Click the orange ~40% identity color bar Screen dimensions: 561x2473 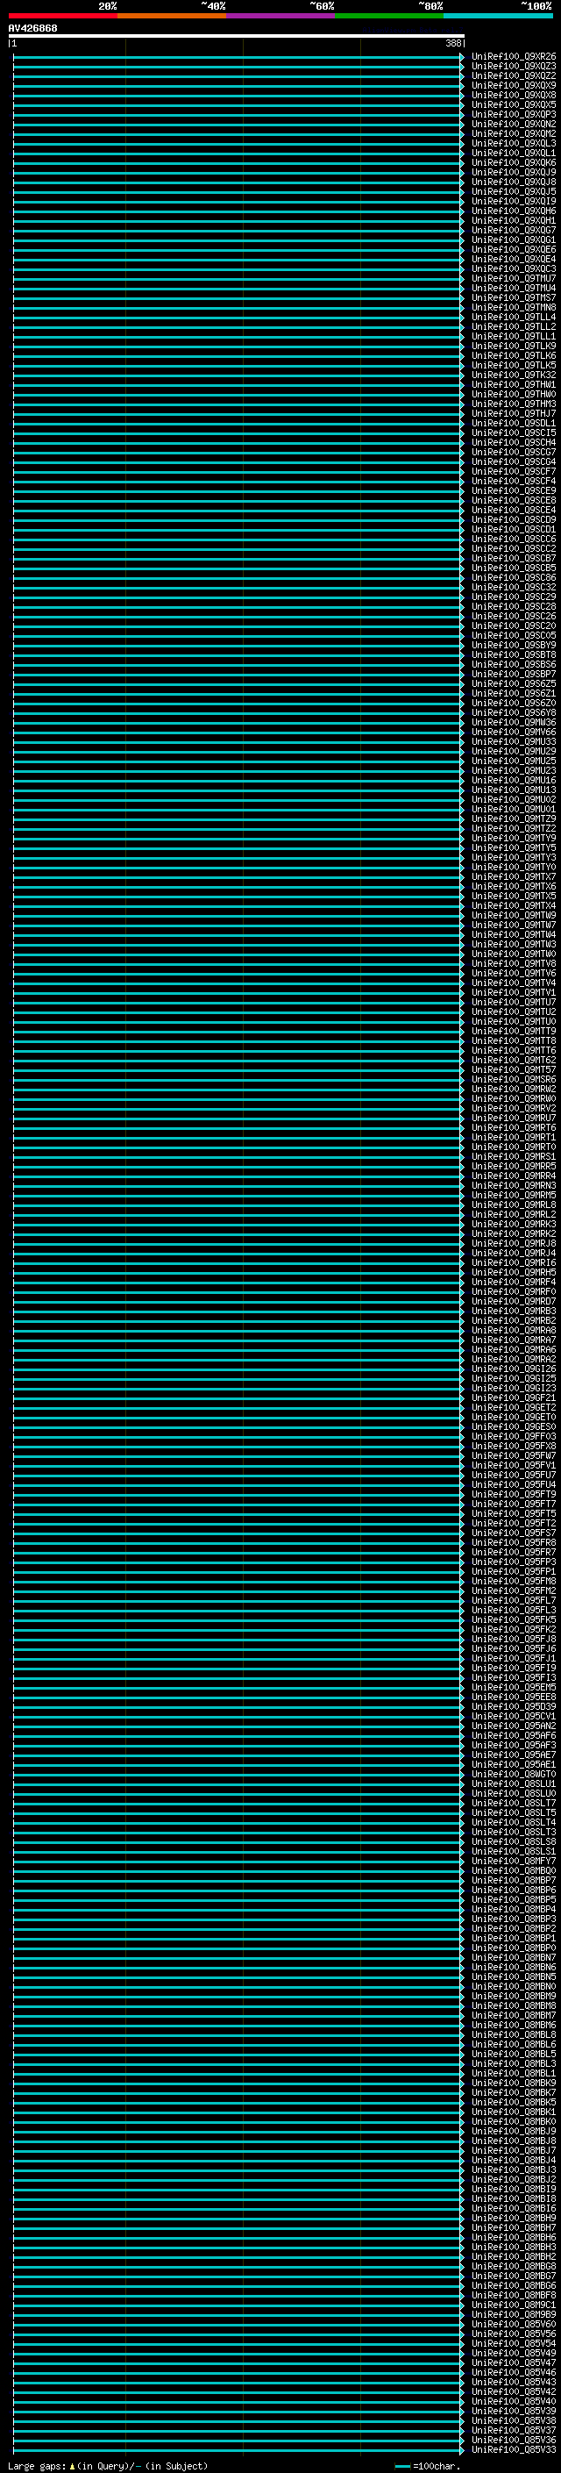point(172,16)
